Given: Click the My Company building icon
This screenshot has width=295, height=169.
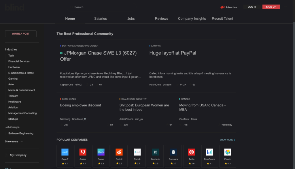Looking at the screenshot, I should 7,155.
